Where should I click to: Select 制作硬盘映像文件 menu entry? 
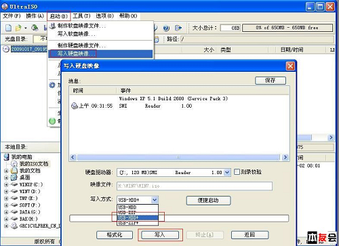coord(100,45)
